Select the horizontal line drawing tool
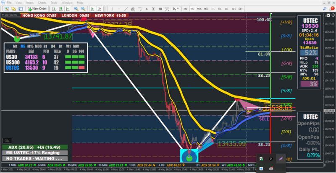Screen dimensions: 336x173 point(119,9)
